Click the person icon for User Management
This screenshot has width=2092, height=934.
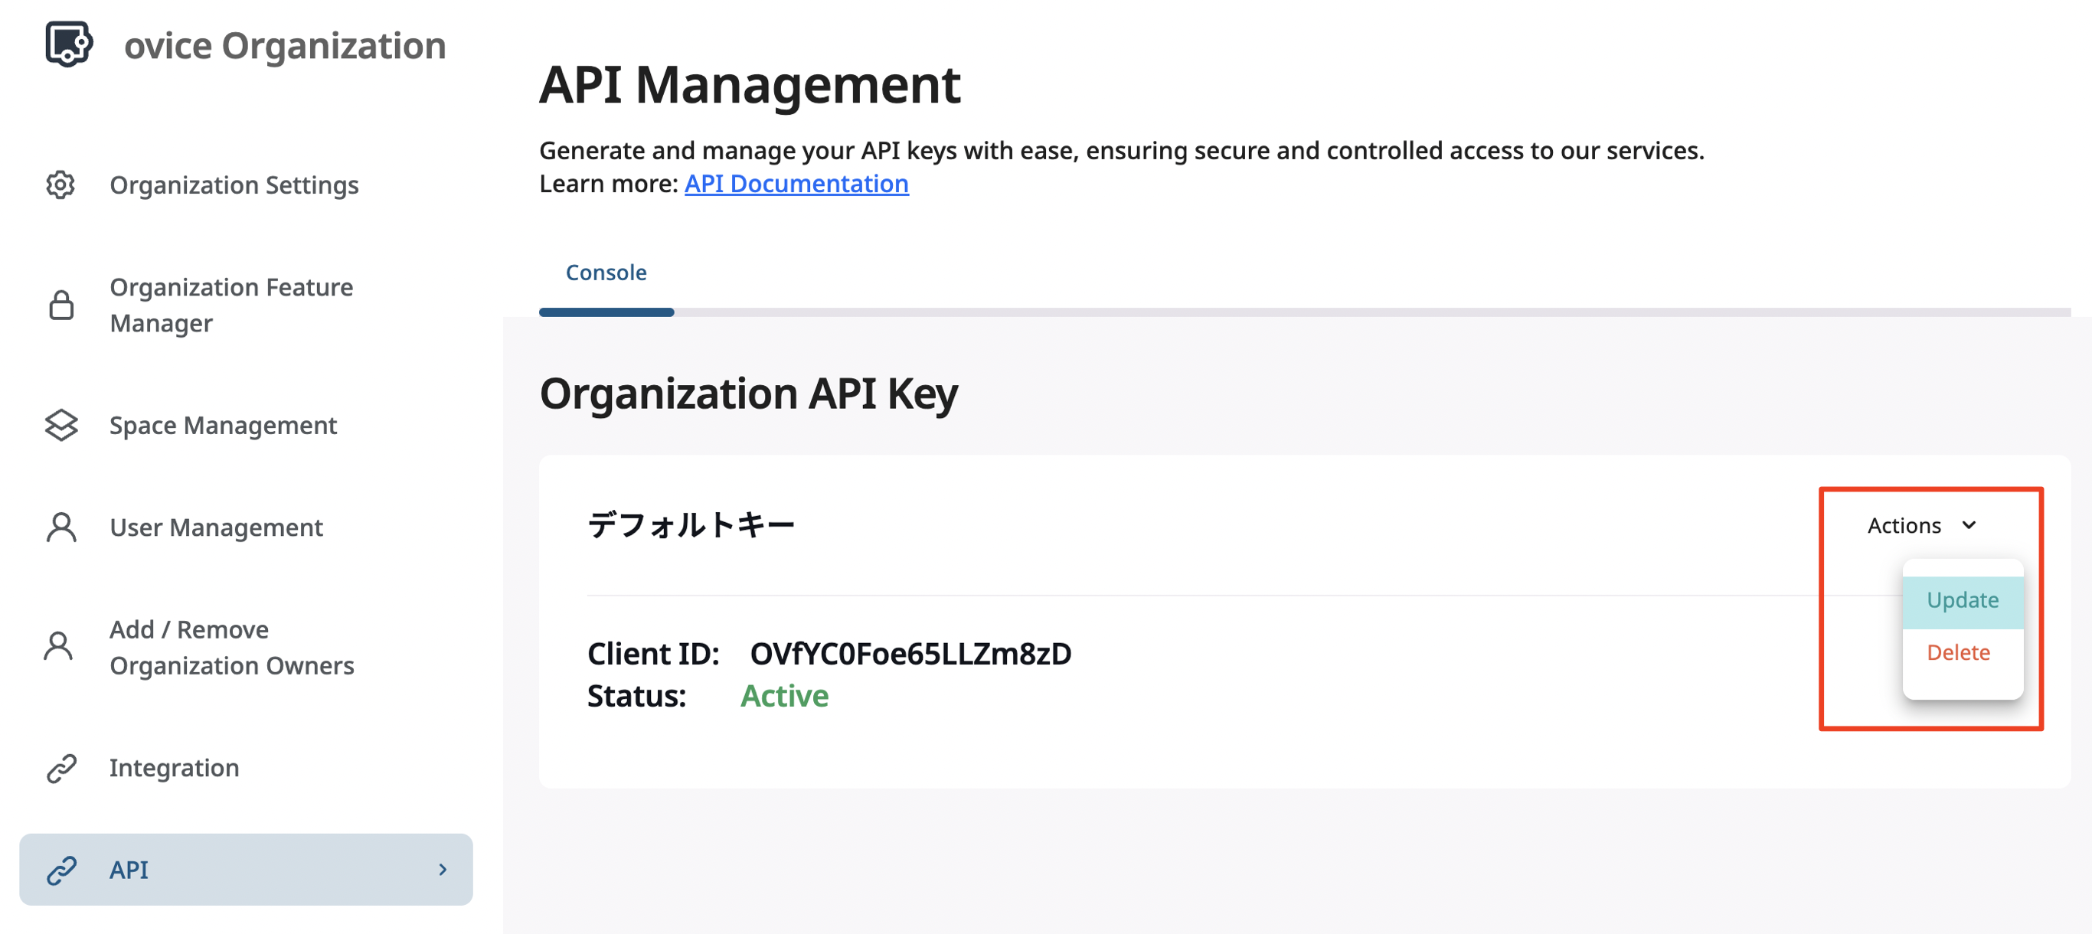61,527
